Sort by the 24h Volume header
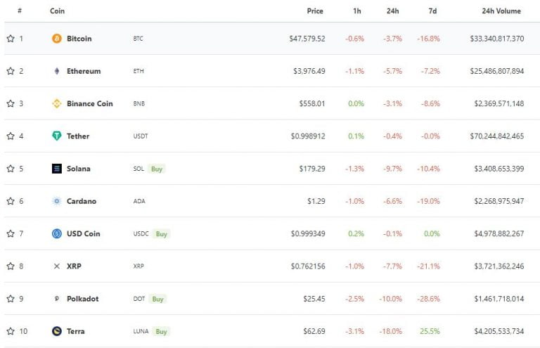The height and width of the screenshot is (348, 540). click(501, 11)
